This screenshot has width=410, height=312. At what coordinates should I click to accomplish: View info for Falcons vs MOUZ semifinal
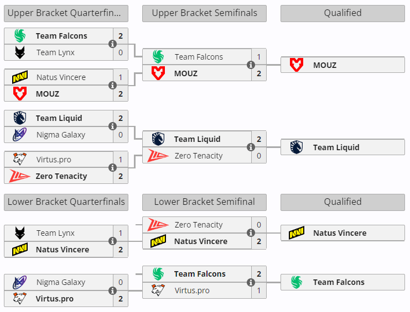tap(251, 65)
